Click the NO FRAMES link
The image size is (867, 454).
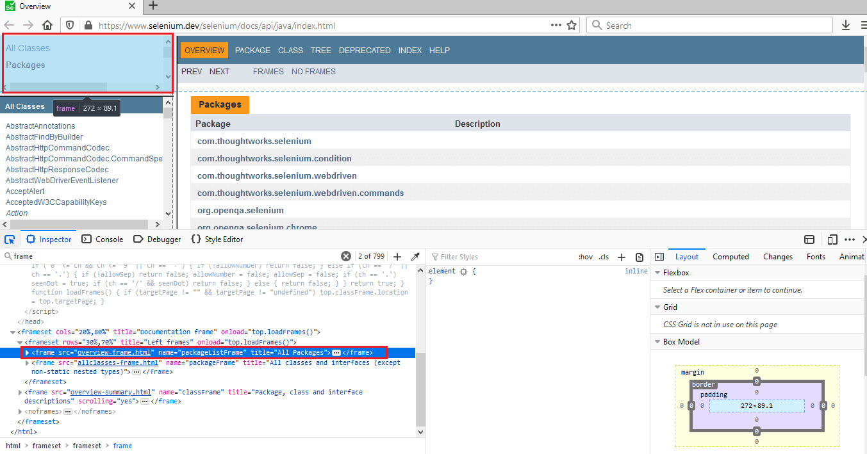coord(313,71)
